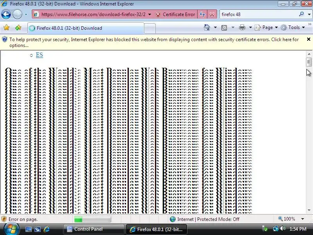Click Internet Protected Mode Off zone indicator
This screenshot has height=235, width=313.
(204, 219)
